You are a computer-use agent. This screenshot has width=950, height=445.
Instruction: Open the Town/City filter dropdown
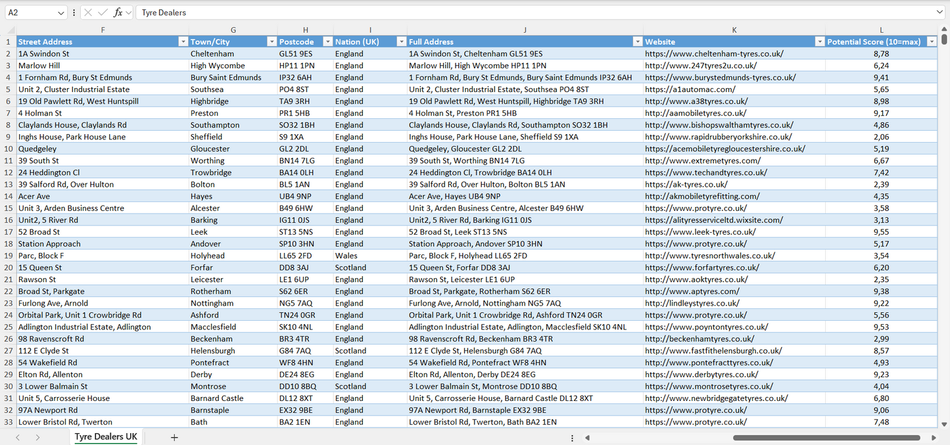pyautogui.click(x=272, y=41)
